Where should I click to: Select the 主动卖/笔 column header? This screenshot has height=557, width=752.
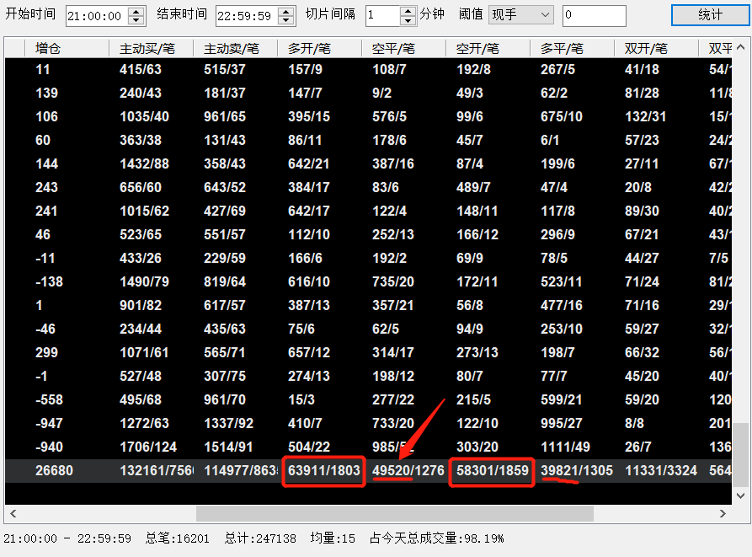(x=236, y=49)
